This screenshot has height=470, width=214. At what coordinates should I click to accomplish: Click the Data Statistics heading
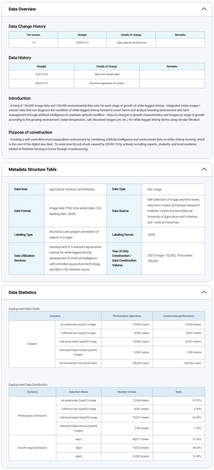(23, 292)
